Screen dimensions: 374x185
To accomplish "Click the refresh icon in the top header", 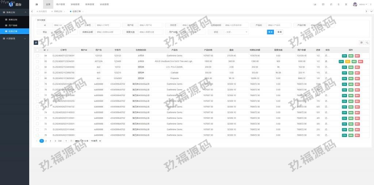I will (331, 4).
